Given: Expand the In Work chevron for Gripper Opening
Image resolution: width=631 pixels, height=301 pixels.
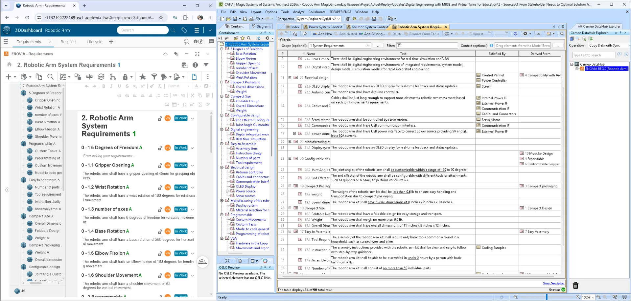Looking at the screenshot, I should (192, 166).
